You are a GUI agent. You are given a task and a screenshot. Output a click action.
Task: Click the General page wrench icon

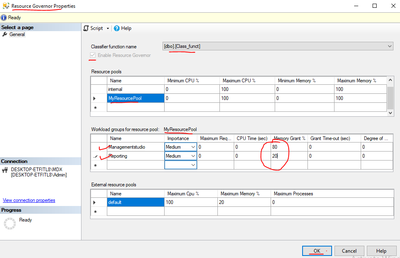coord(5,34)
